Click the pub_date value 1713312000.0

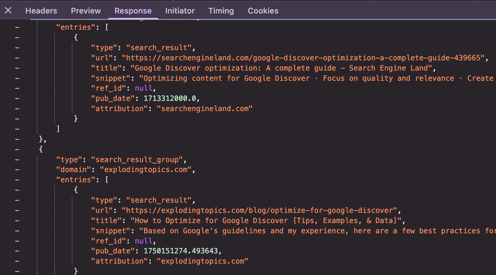[x=170, y=98]
